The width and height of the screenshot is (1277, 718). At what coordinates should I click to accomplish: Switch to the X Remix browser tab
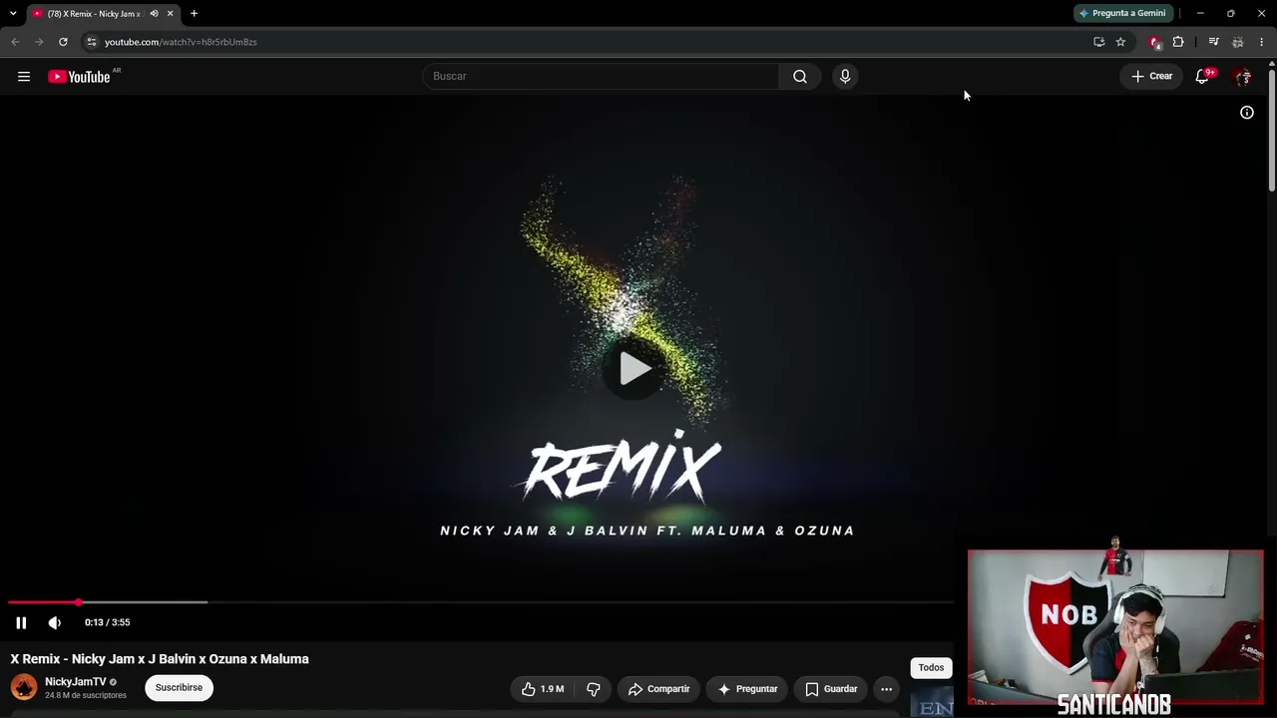point(94,14)
